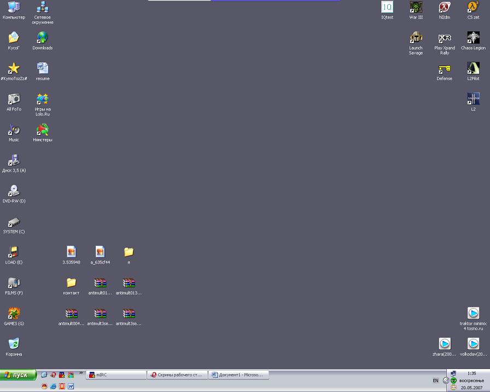Launch the IQtest shortcut
Viewport: 490px width, 392px height.
(387, 10)
